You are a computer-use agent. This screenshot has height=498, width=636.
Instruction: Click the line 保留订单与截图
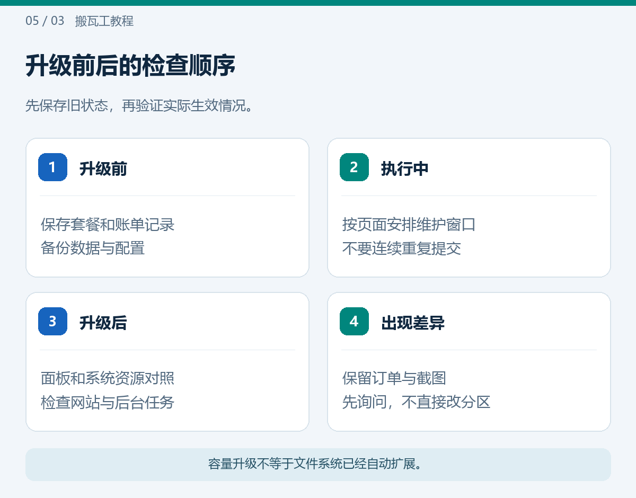pos(394,378)
